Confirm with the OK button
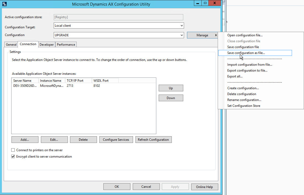The image size is (304, 195). (x=117, y=187)
